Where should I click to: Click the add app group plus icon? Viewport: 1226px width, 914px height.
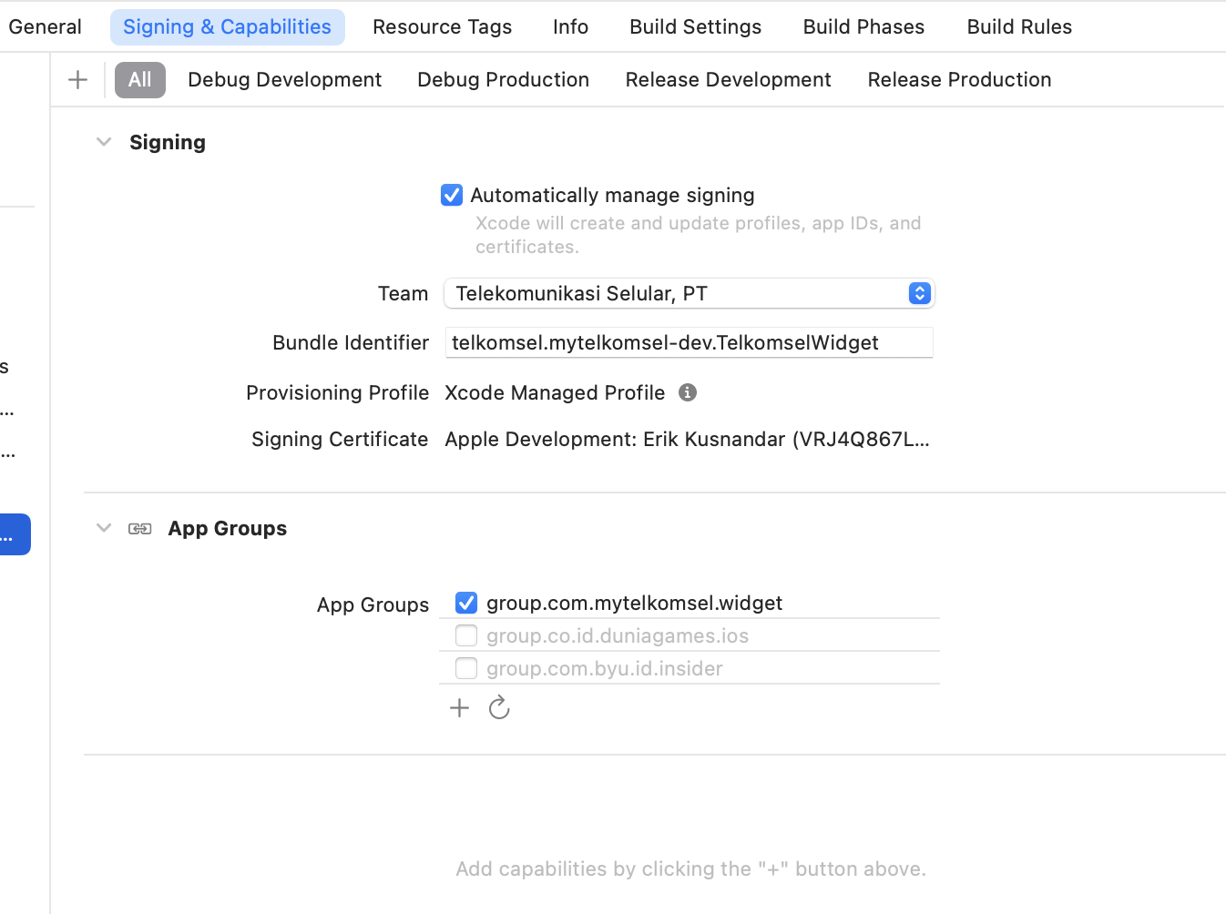[x=459, y=708]
